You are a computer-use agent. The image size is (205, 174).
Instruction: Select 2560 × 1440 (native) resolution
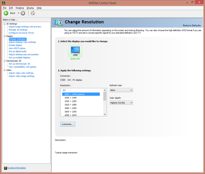coord(81,94)
